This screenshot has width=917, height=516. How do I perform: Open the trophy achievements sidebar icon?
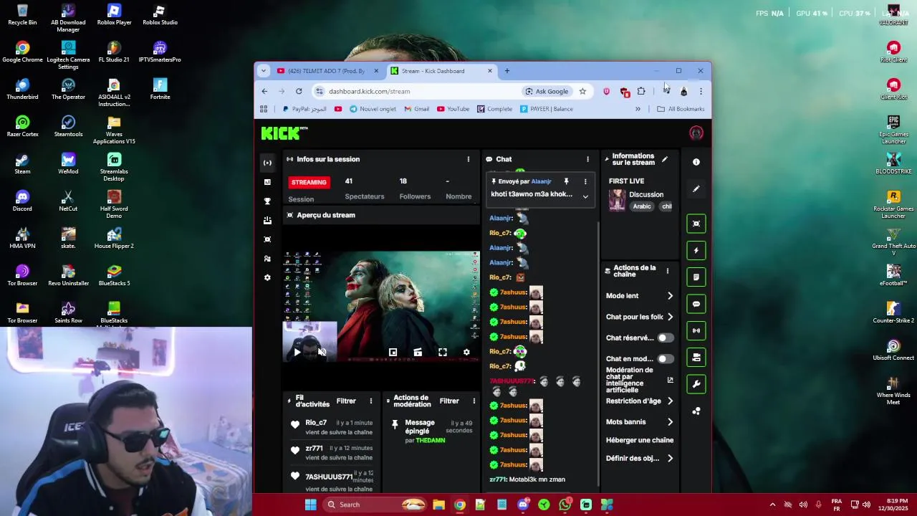[267, 201]
